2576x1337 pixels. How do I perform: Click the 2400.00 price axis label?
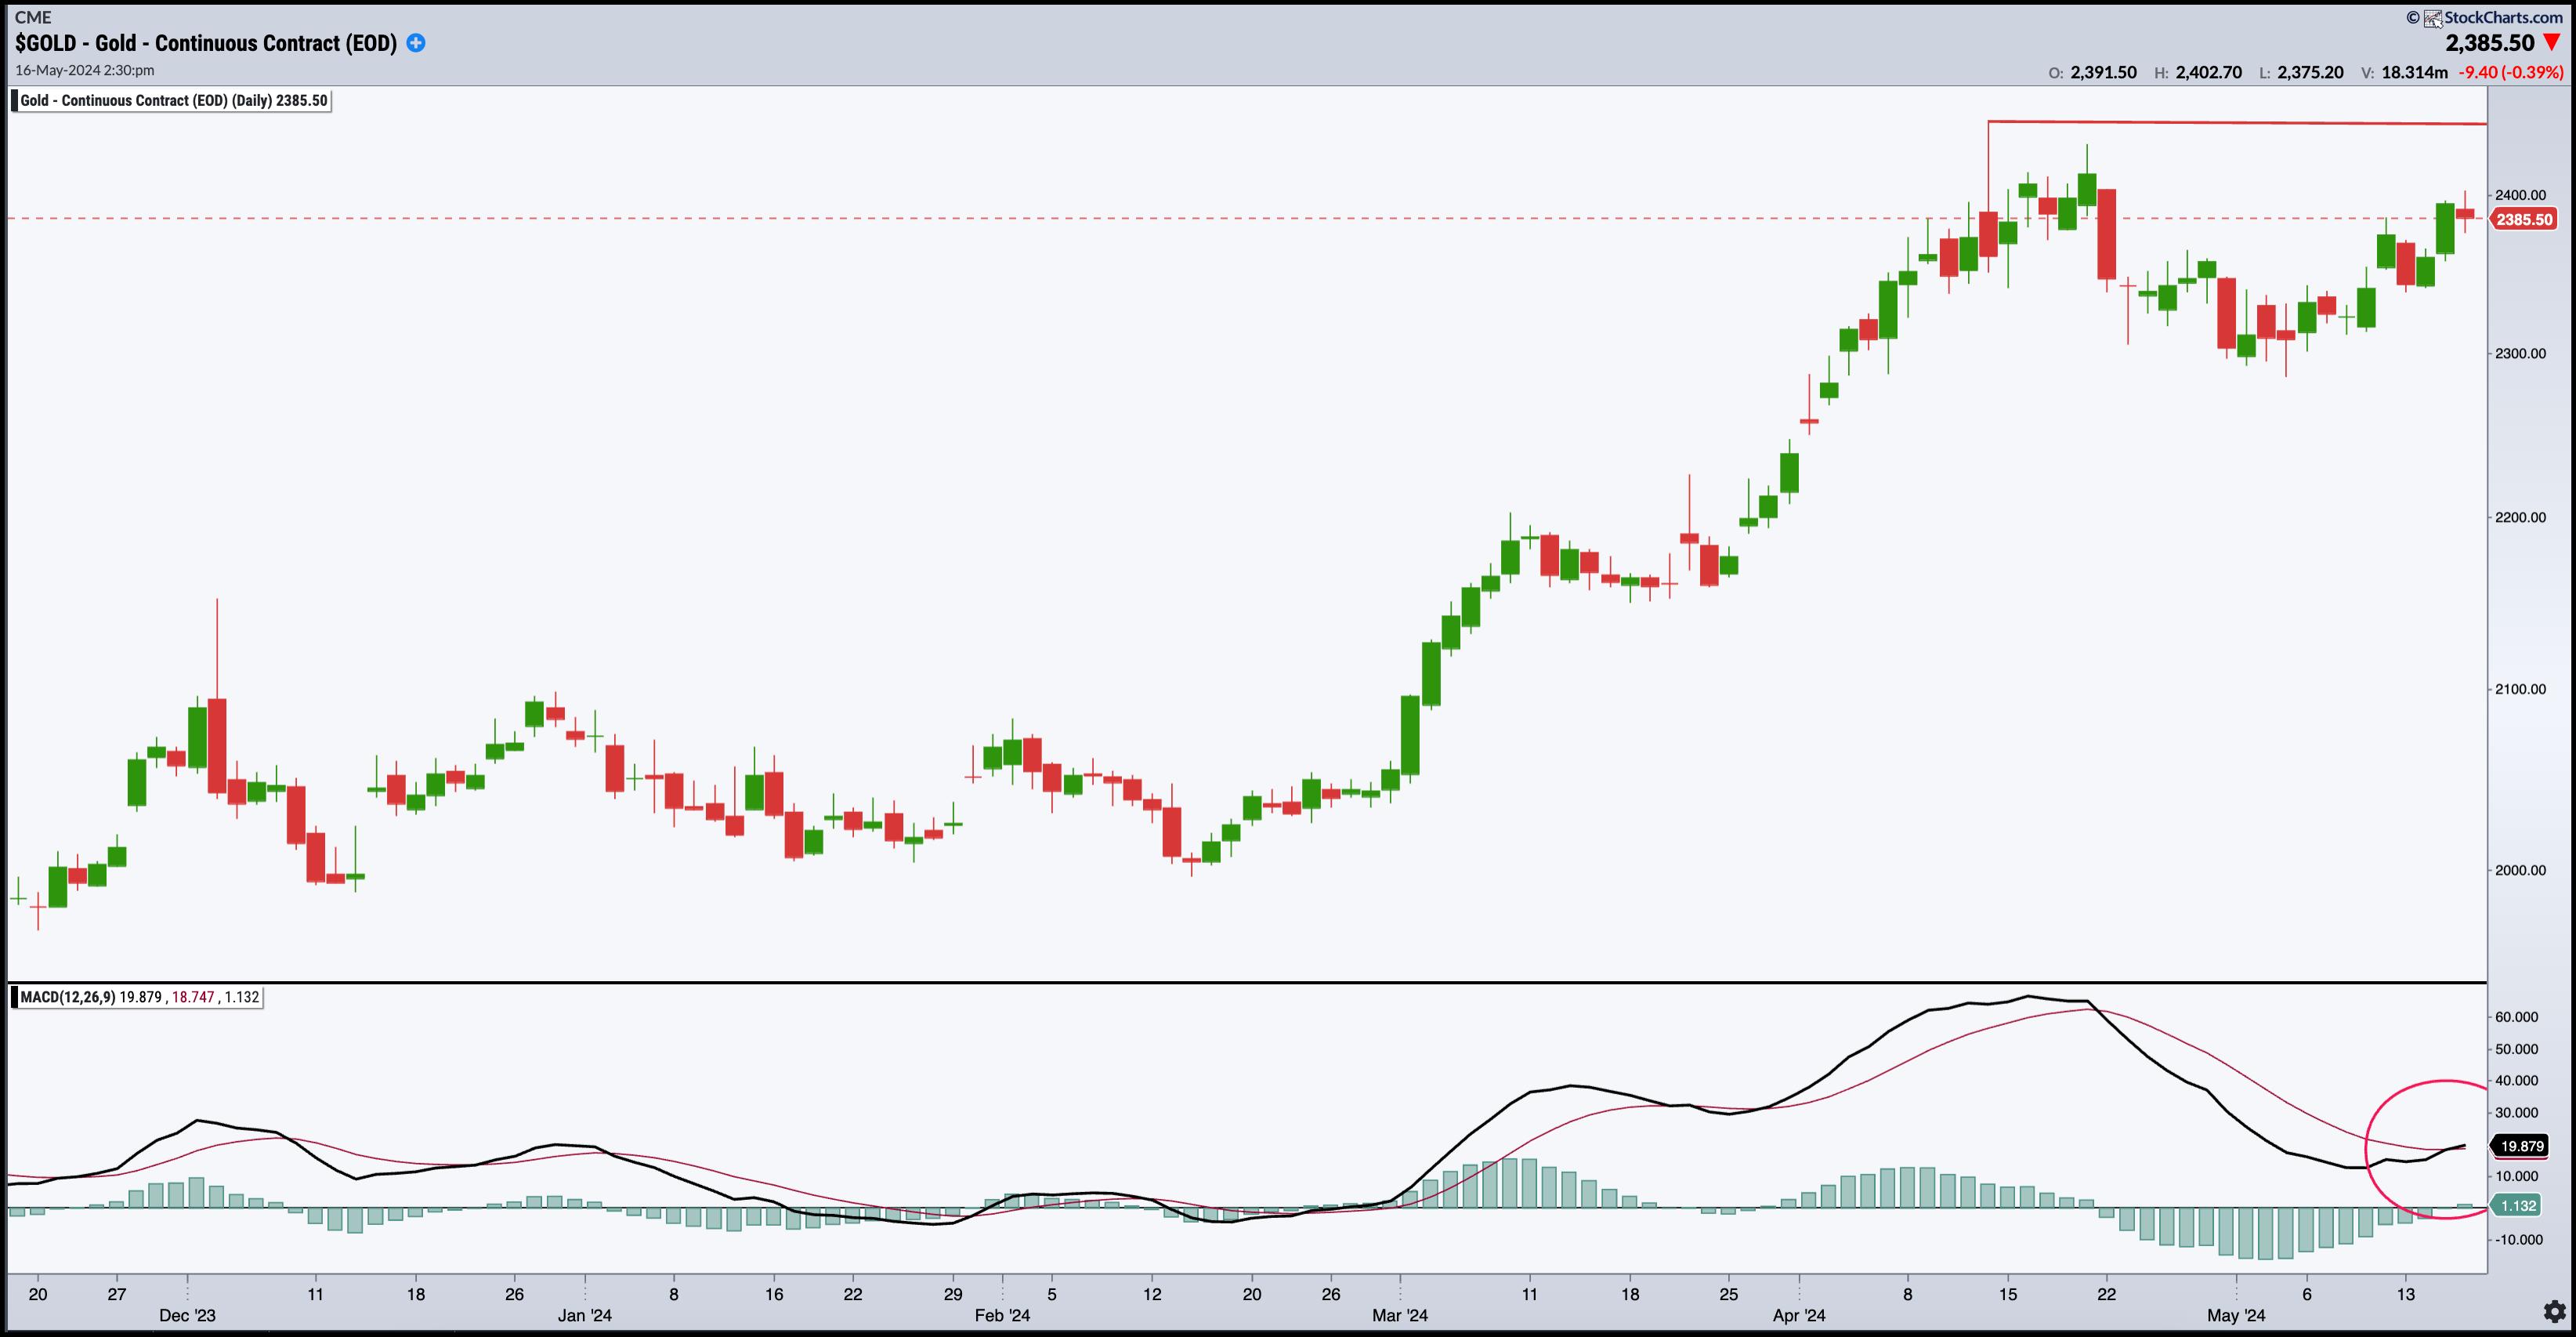(2520, 195)
